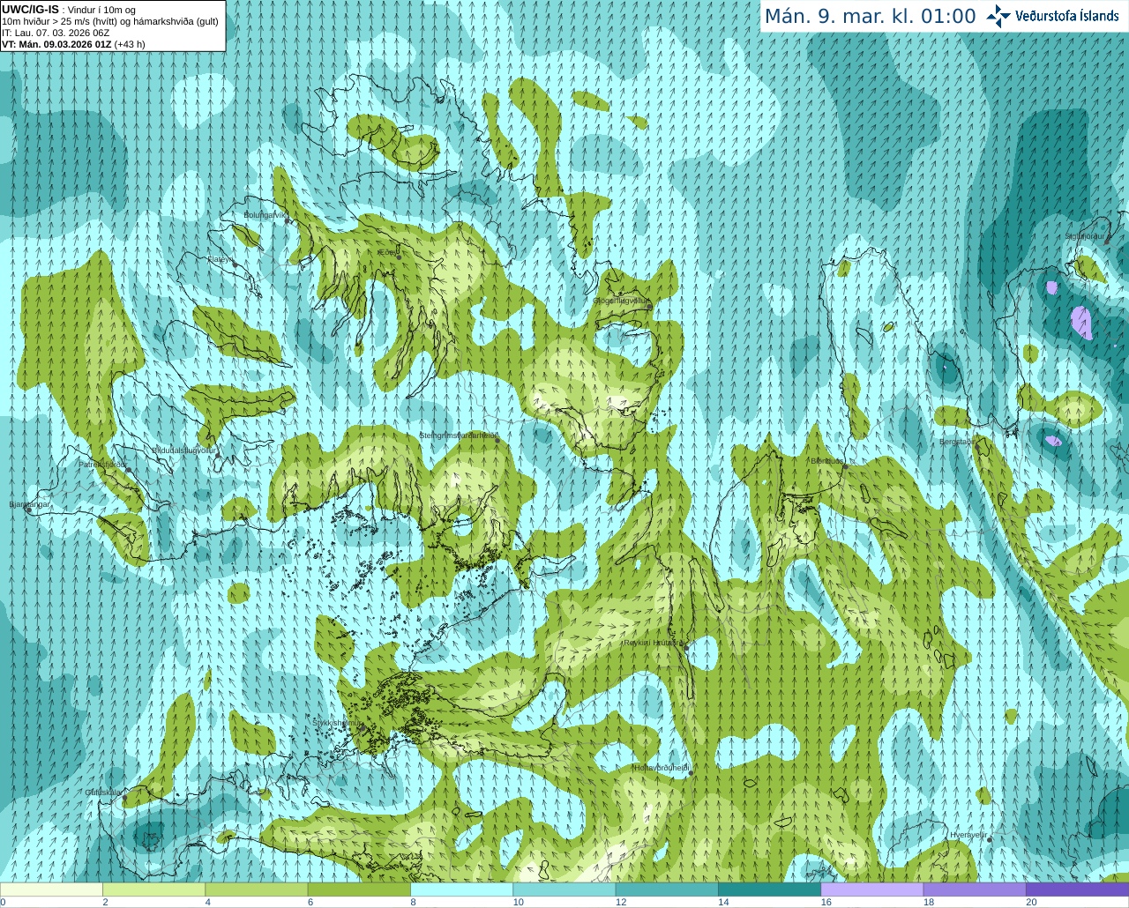Click the Veðurstofa Íslands logo icon

(998, 16)
